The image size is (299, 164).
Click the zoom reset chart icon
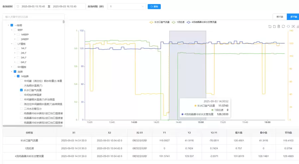[274, 27]
